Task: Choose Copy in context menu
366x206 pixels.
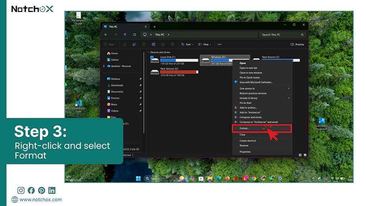Action: click(x=262, y=135)
